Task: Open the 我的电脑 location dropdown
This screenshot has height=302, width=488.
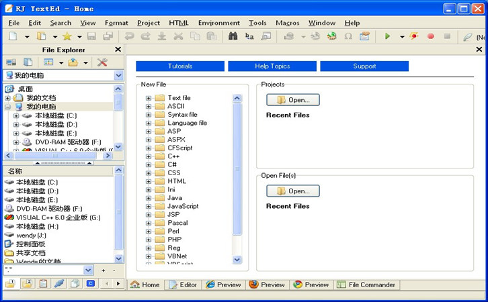Action: 118,76
